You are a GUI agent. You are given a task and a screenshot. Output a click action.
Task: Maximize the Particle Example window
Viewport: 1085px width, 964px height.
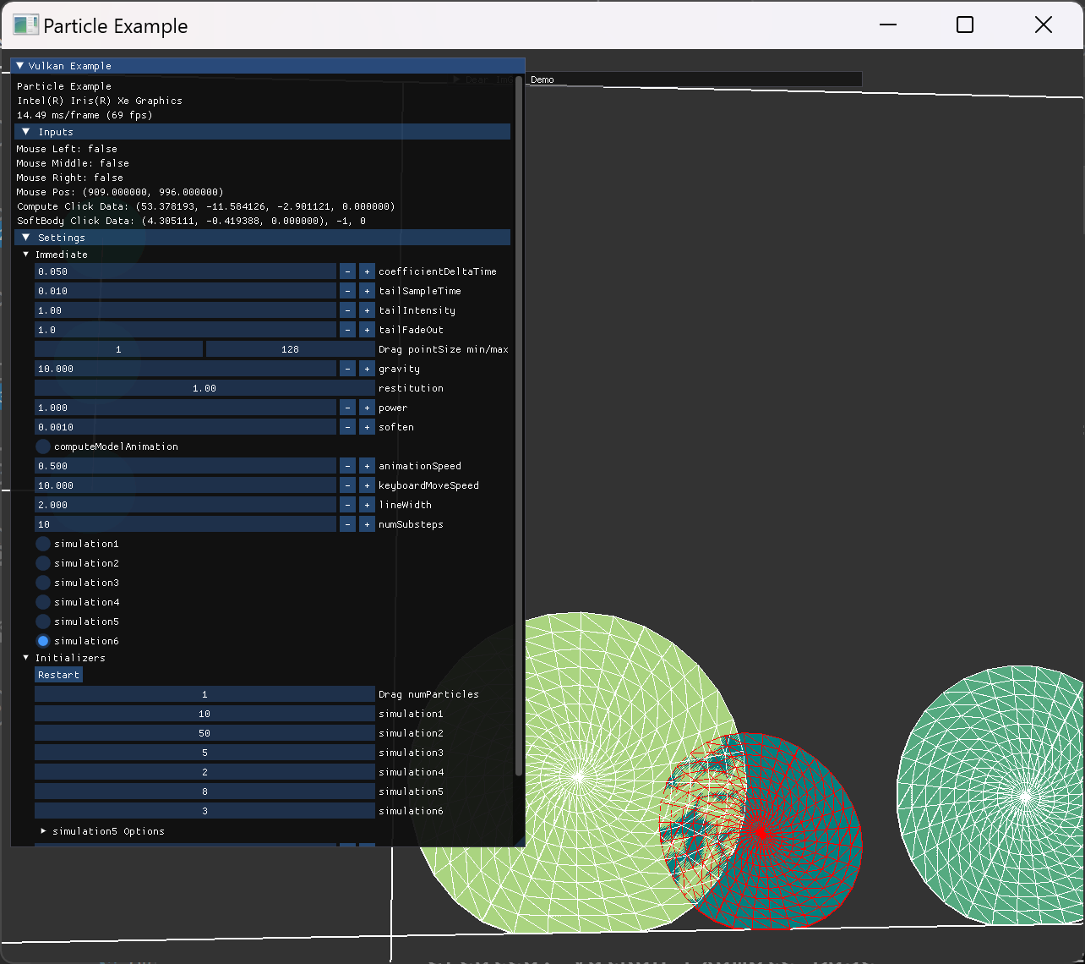point(965,25)
